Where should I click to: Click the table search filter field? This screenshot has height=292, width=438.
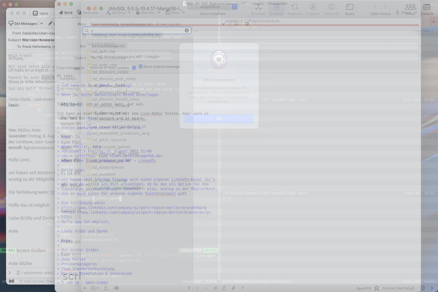coord(137,30)
